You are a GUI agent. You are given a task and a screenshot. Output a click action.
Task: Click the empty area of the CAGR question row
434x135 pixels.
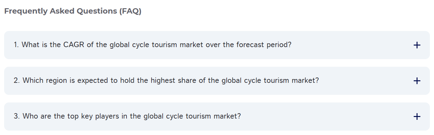pyautogui.click(x=349, y=45)
